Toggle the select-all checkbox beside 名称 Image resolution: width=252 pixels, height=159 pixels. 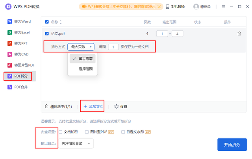coord(47,22)
